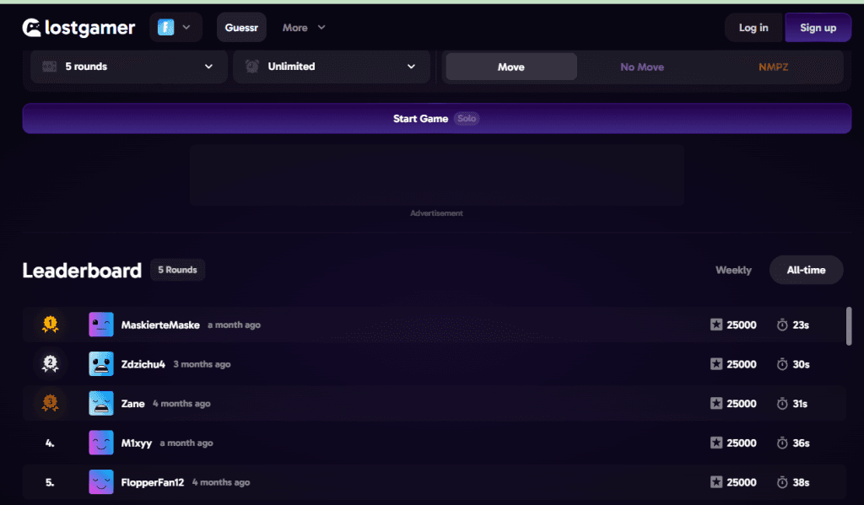Select the NMPZ game mode

(773, 67)
